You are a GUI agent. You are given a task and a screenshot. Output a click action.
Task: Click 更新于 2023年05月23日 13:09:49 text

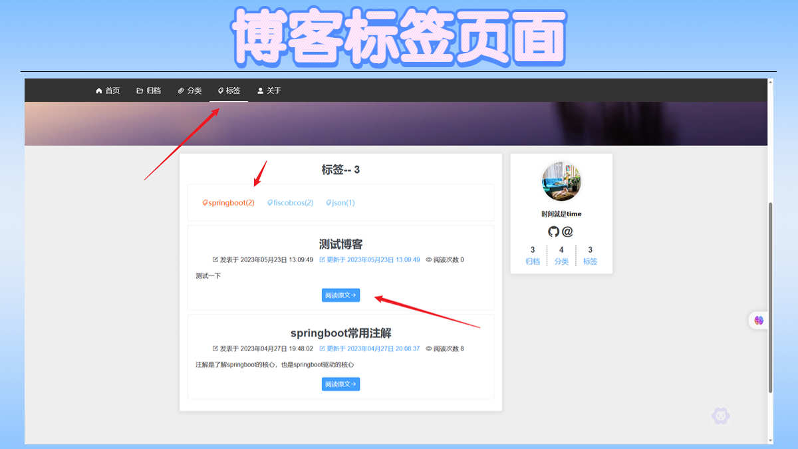pos(370,259)
